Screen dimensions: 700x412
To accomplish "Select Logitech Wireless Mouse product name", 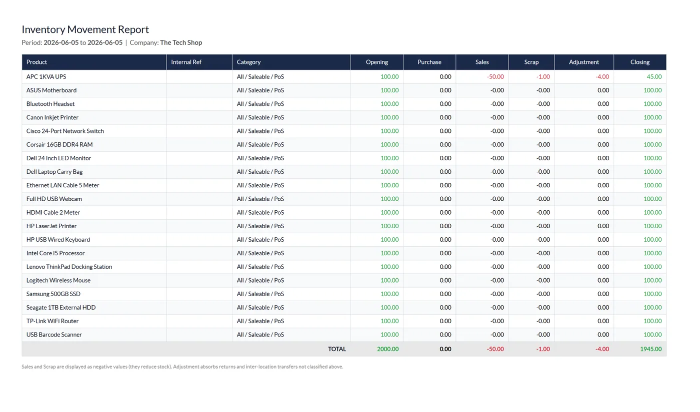I will [x=58, y=280].
